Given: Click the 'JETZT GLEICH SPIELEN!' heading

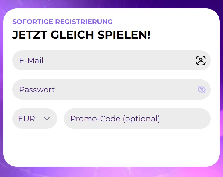Looking at the screenshot, I should click(81, 35).
